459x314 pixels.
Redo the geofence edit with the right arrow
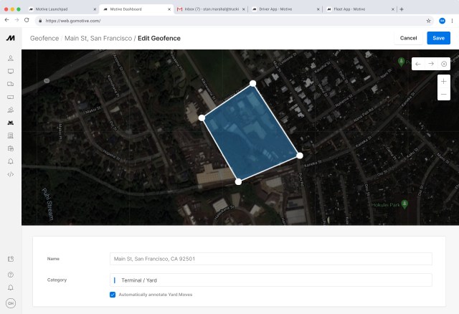pyautogui.click(x=431, y=64)
